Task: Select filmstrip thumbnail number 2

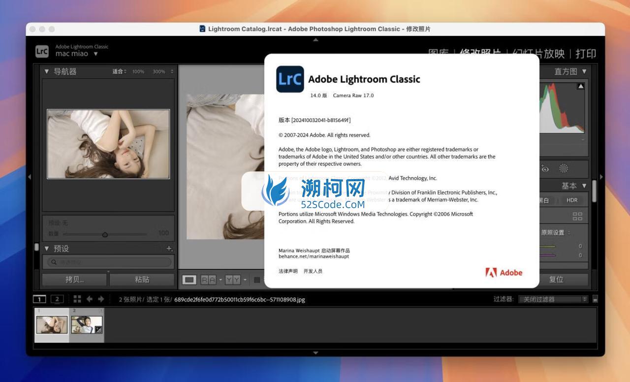Action: [x=87, y=325]
